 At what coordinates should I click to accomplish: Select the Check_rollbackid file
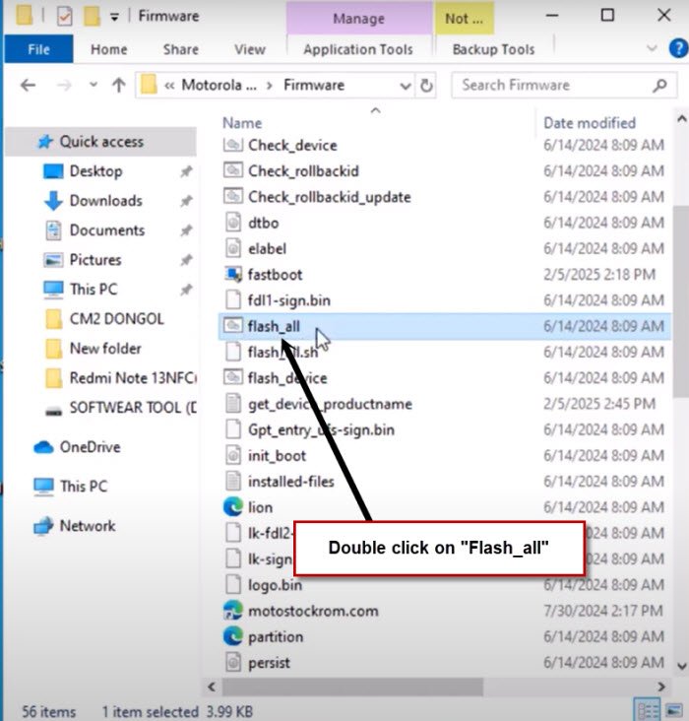click(x=303, y=171)
